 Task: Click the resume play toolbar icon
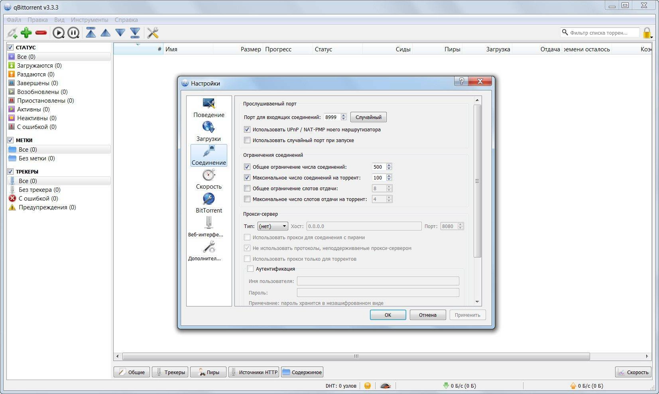click(x=59, y=33)
